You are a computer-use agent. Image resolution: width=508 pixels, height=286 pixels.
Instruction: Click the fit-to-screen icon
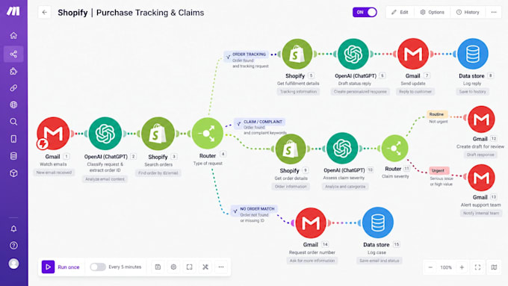[477, 267]
